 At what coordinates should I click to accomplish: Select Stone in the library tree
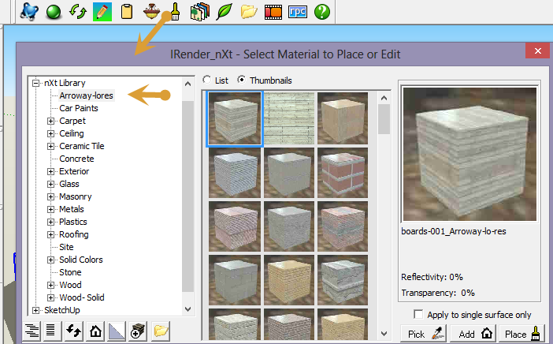point(70,272)
